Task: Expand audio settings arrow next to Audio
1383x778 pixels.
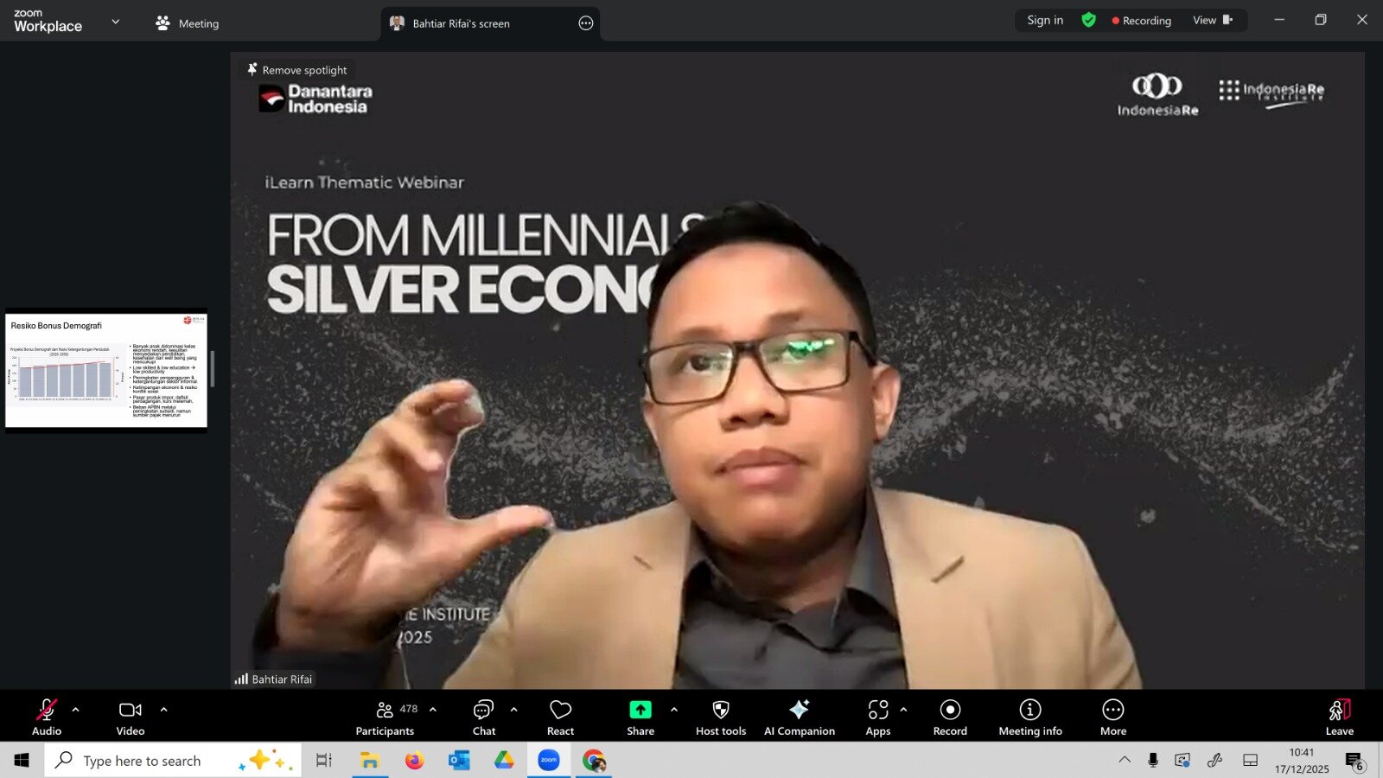Action: click(x=76, y=710)
